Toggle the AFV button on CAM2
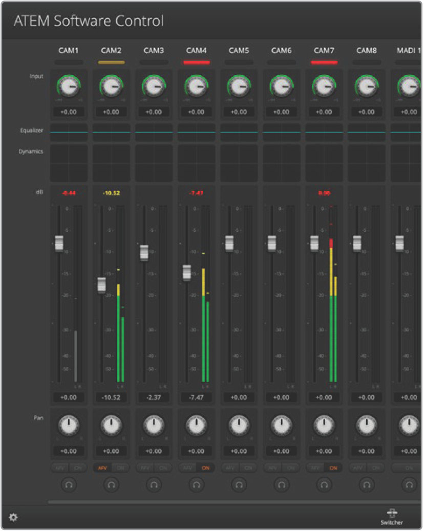This screenshot has width=424, height=531. (x=103, y=468)
